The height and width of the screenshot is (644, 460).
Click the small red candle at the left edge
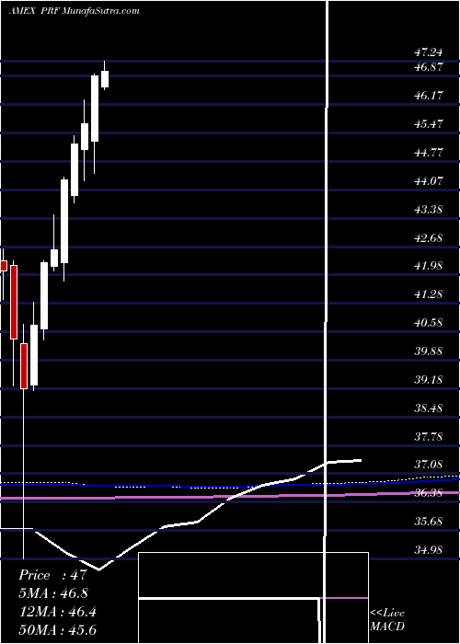click(4, 265)
